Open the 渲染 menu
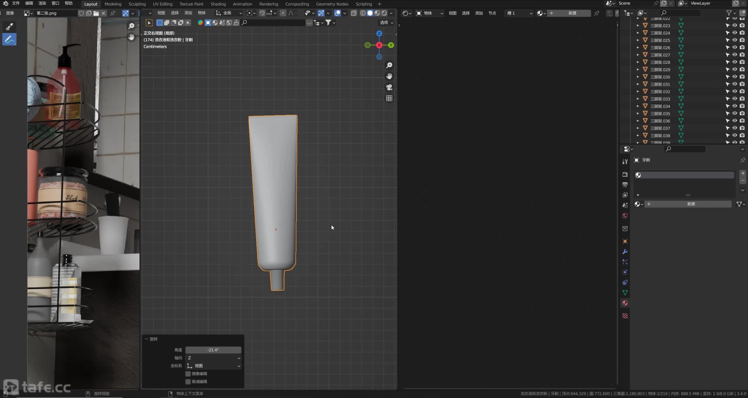 point(42,3)
